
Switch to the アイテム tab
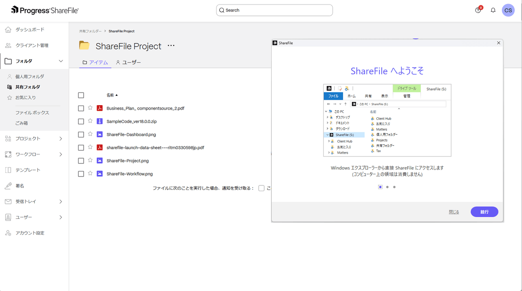[95, 62]
